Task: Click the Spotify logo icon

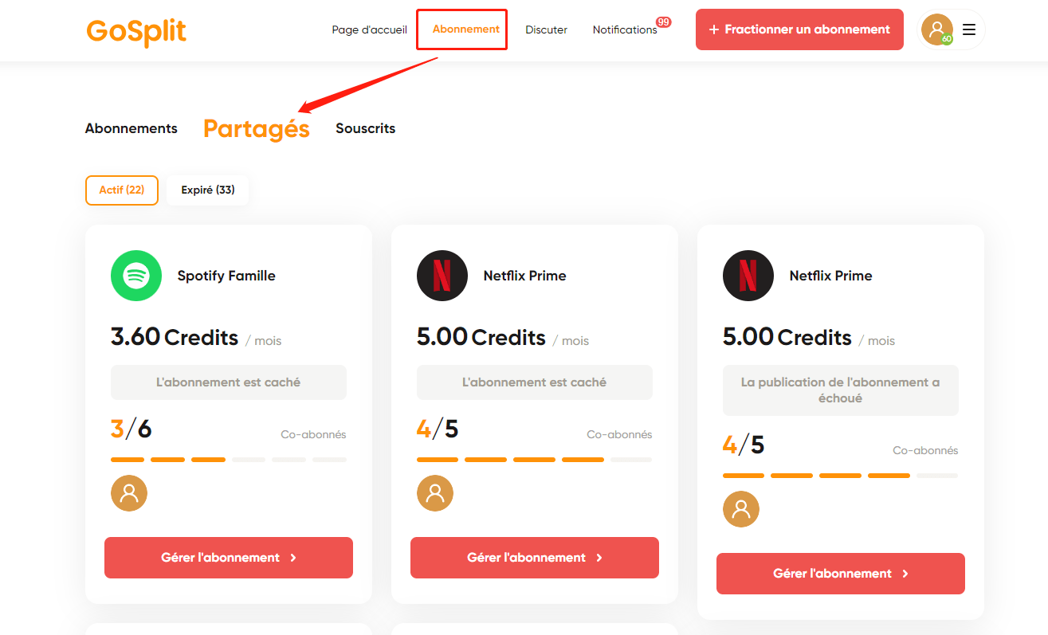Action: click(136, 276)
